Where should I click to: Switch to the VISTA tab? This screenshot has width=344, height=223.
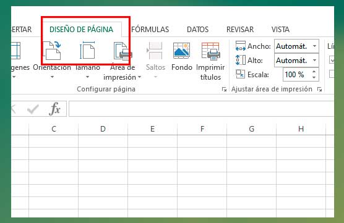(280, 30)
